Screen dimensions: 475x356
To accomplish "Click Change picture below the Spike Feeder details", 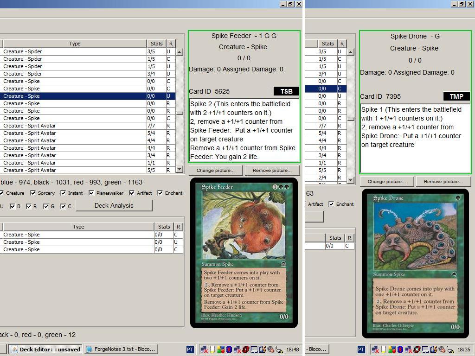I will pyautogui.click(x=216, y=170).
